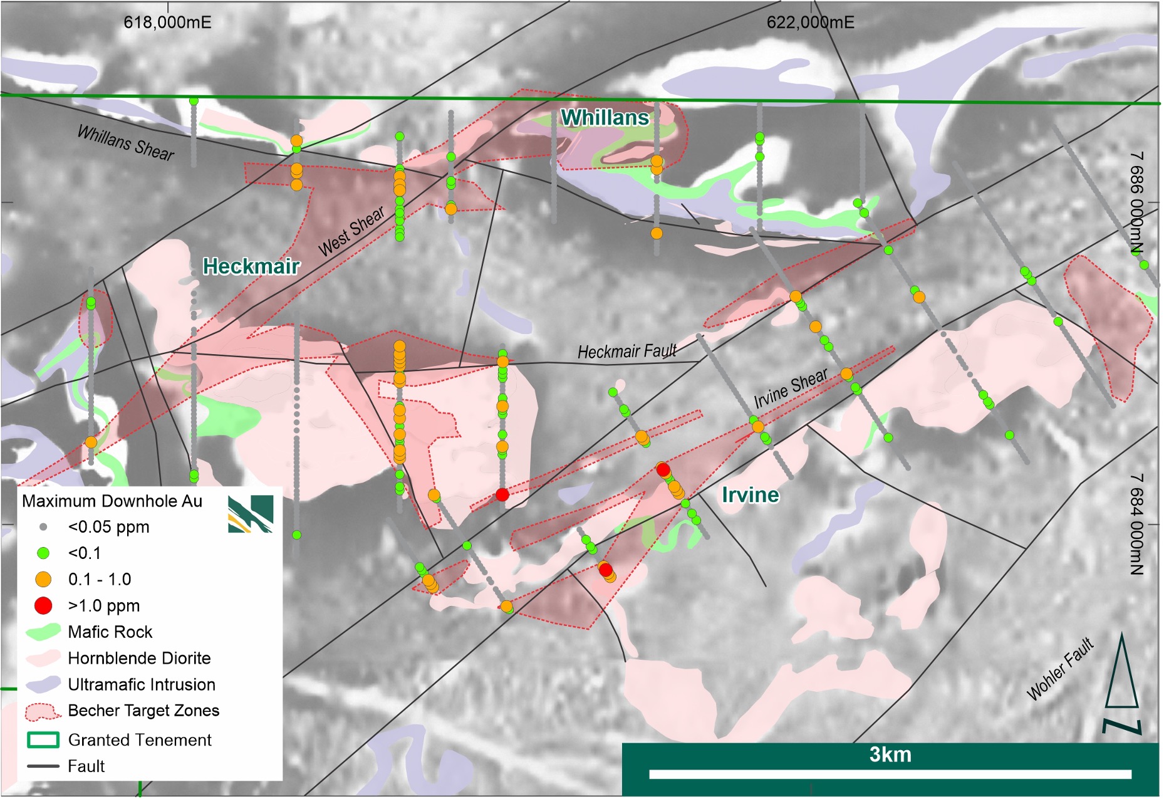Click the Mafic Rock legend text
The width and height of the screenshot is (1164, 799).
pos(110,632)
